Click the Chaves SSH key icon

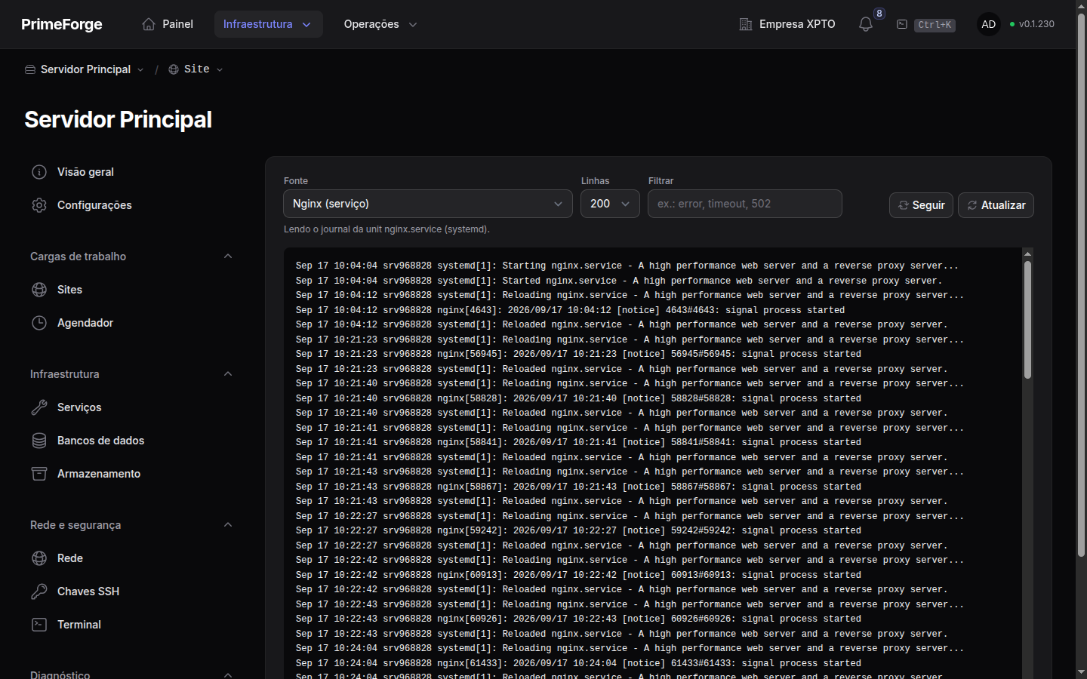39,591
